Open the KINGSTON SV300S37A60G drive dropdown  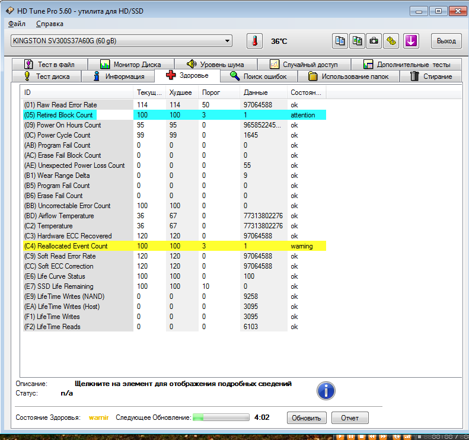pyautogui.click(x=121, y=40)
